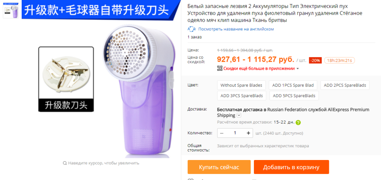Choose the ADD 2PCS SpareBlads variant
Image resolution: width=381 pixels, height=180 pixels.
coord(345,85)
